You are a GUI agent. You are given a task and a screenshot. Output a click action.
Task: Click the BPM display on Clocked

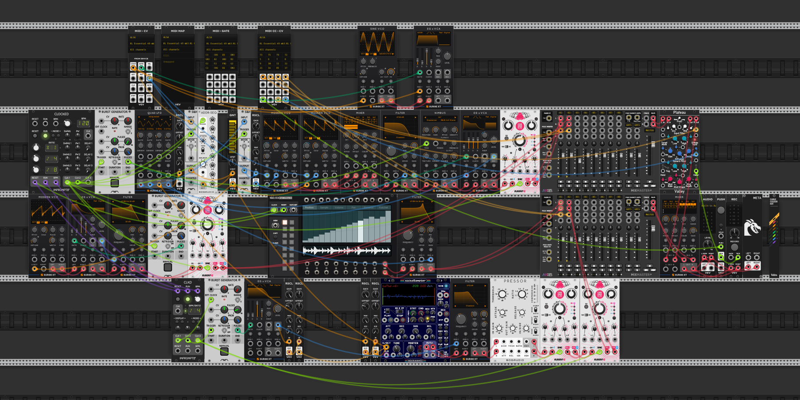[x=84, y=124]
